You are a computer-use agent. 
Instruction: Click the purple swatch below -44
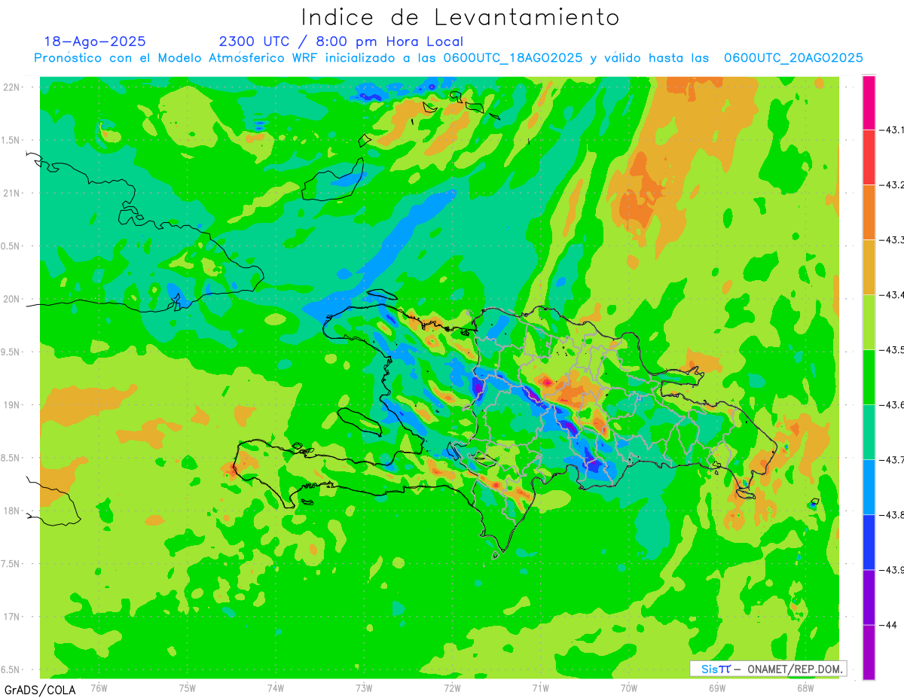(869, 652)
